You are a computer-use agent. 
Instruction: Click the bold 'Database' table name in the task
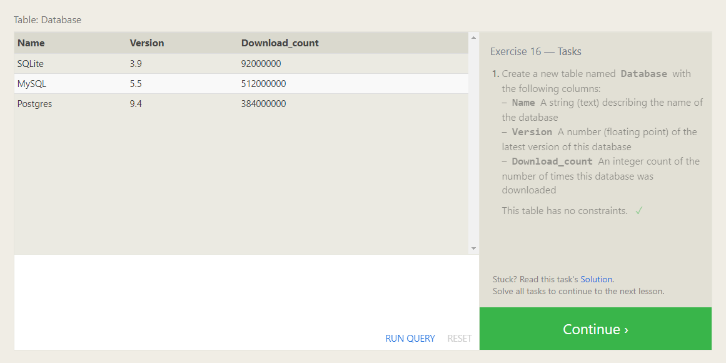click(x=644, y=74)
